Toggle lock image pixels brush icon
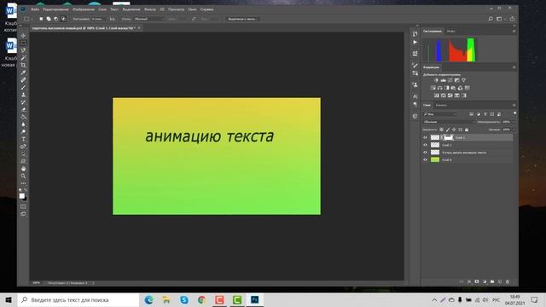 (x=448, y=130)
